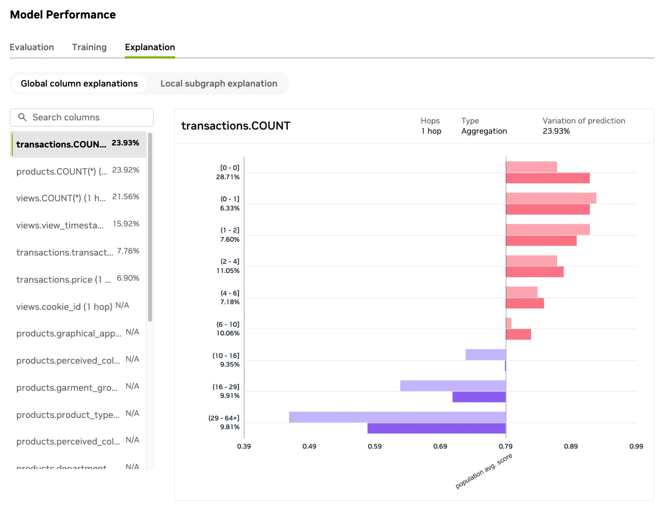Screen dimensions: 660x506
Task: Select the products.garment_gro... column row
Action: 78,388
